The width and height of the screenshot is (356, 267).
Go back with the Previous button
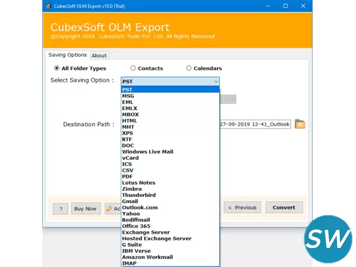pyautogui.click(x=242, y=207)
